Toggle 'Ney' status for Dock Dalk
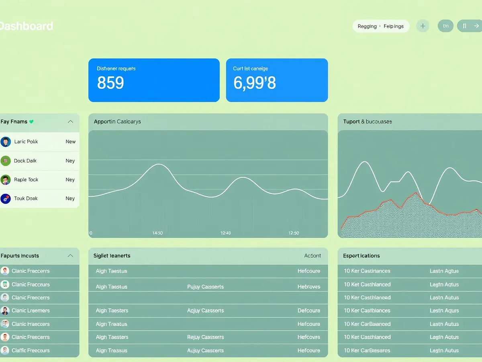Image resolution: width=482 pixels, height=362 pixels. tap(70, 160)
